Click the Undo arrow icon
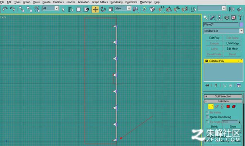Screen dimensions: 245x146 (5, 9)
